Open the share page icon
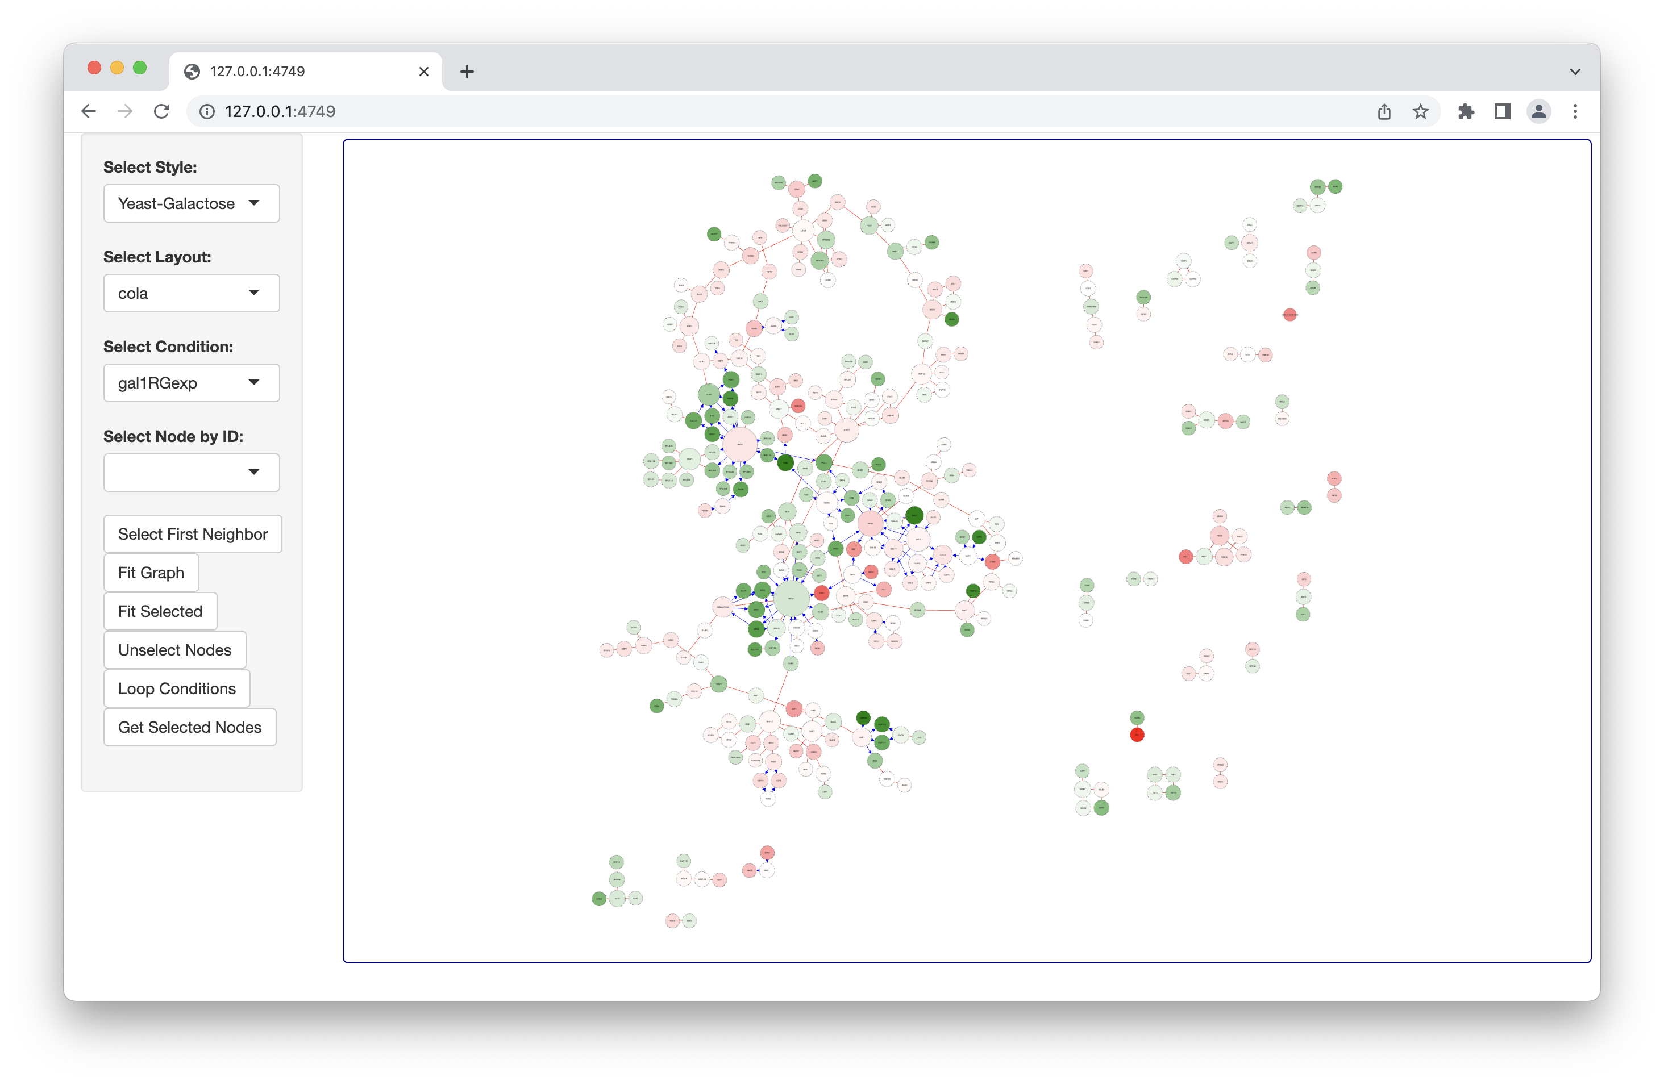 1384,112
